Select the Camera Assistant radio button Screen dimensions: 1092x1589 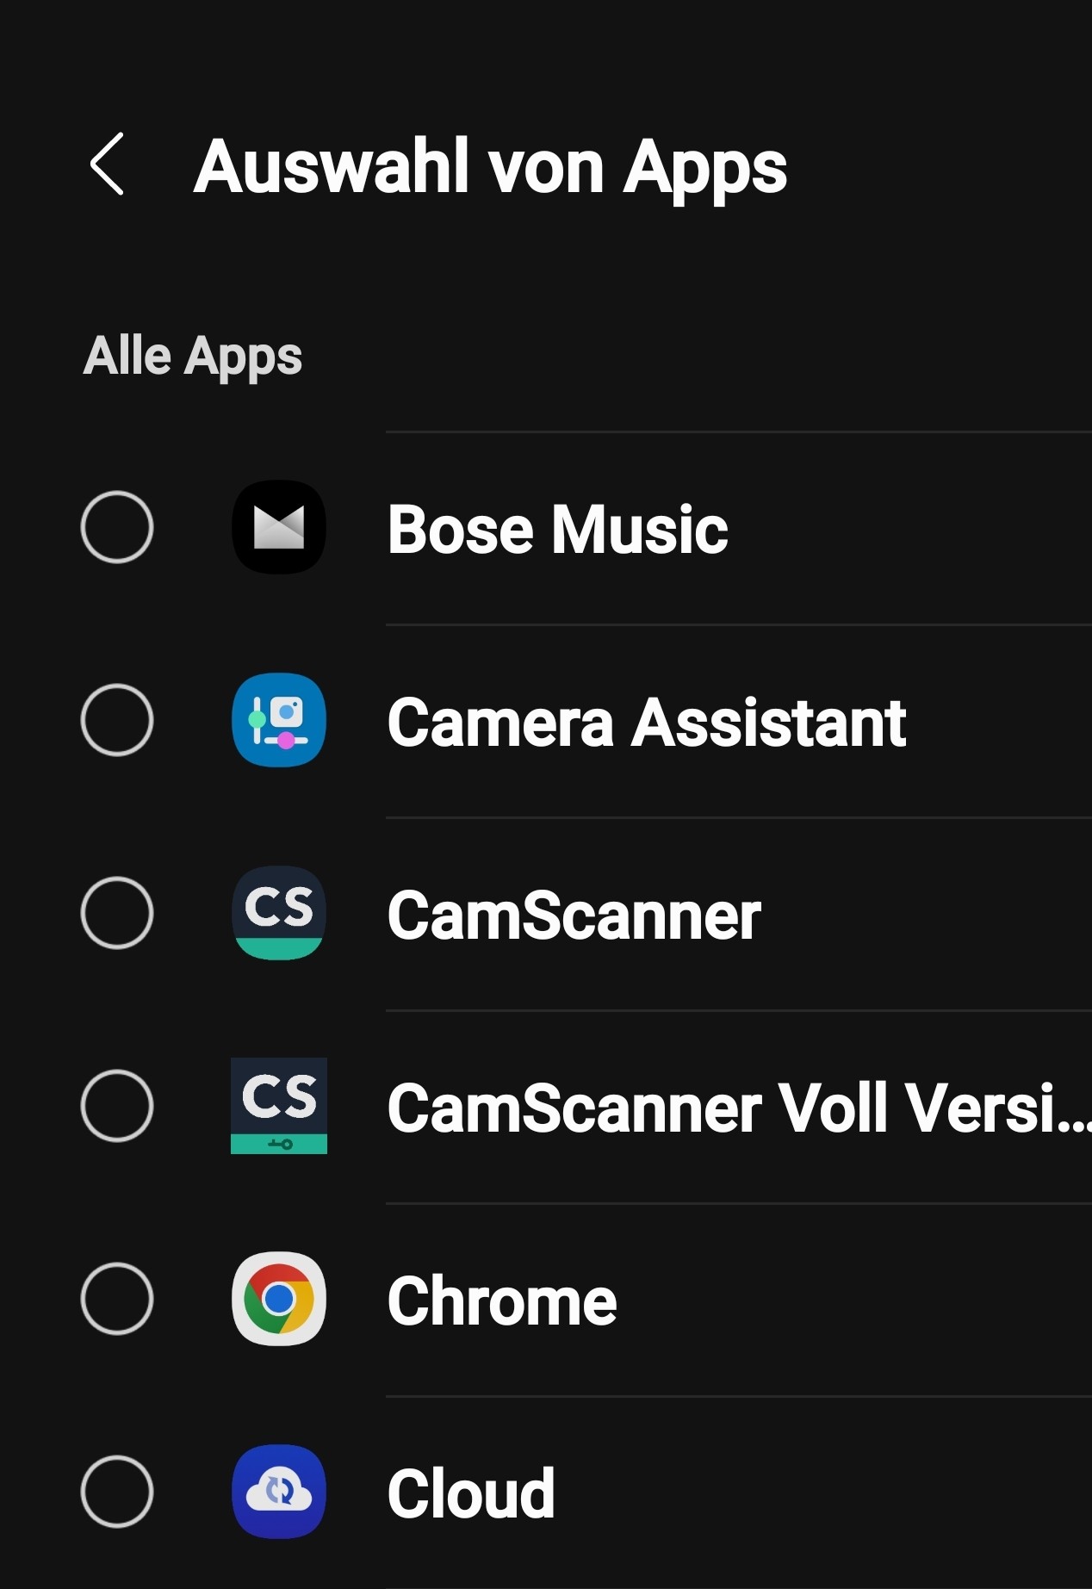(117, 720)
